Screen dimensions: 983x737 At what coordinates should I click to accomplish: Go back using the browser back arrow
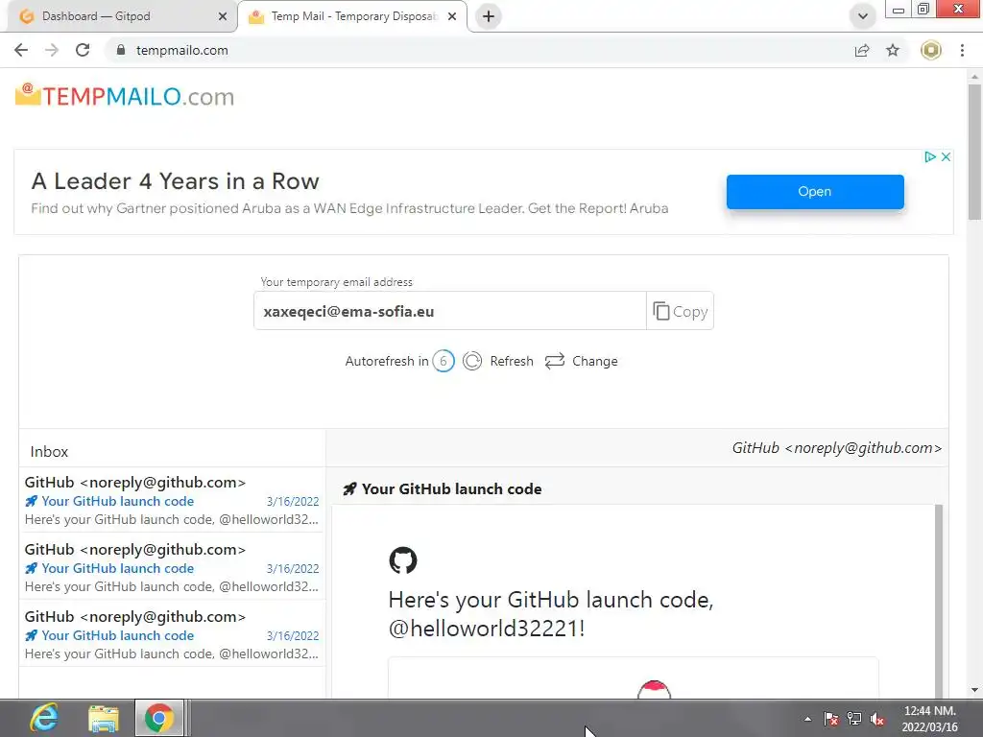click(x=21, y=50)
